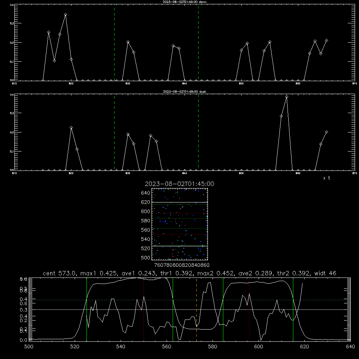Click the '2023-08-02T01:45:00 dawn' plot title
The image size is (359, 359).
tap(185, 2)
